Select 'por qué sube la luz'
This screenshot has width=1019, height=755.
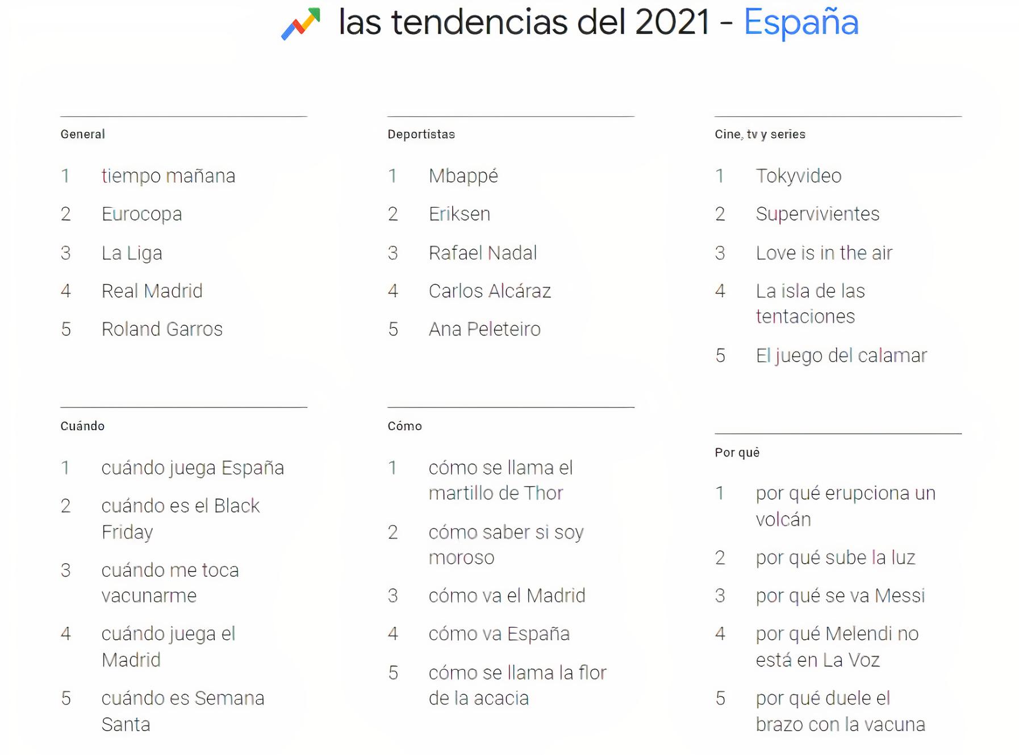[x=835, y=558]
